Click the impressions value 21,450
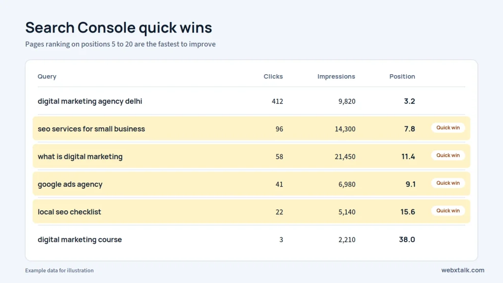Image resolution: width=503 pixels, height=283 pixels. [345, 157]
